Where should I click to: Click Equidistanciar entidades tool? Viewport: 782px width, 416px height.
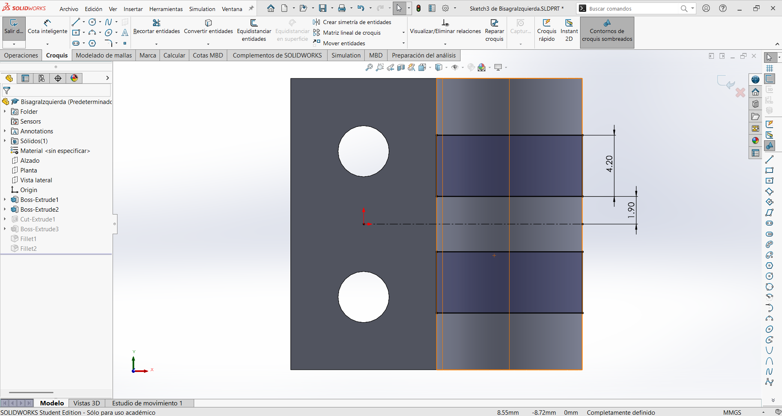(254, 31)
